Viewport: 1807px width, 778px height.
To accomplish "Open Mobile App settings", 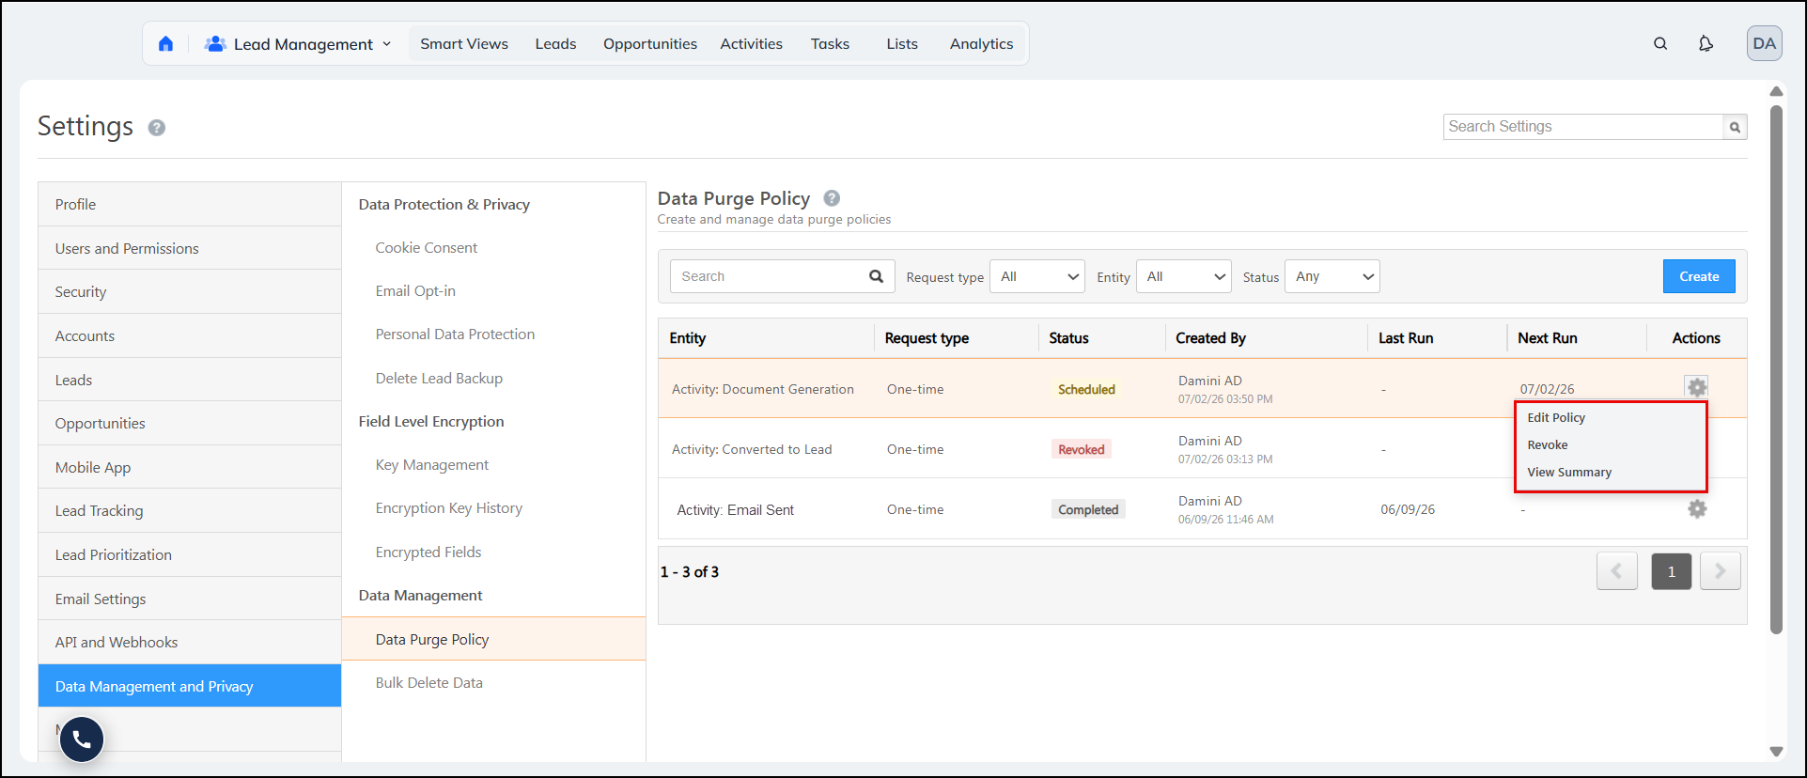I will [190, 467].
